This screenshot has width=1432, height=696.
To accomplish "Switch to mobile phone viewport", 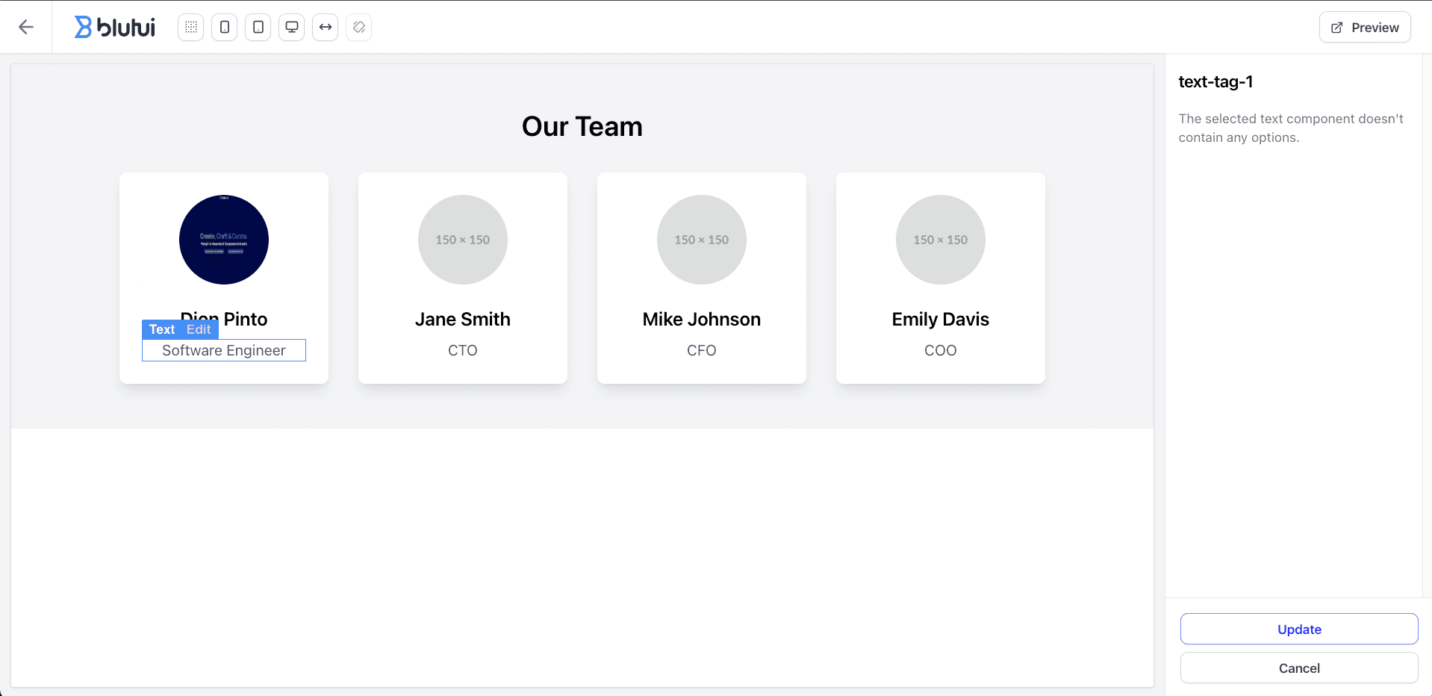I will tap(225, 28).
